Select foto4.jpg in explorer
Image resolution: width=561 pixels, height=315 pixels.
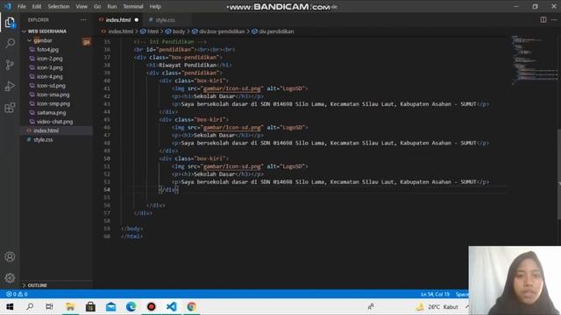47,50
